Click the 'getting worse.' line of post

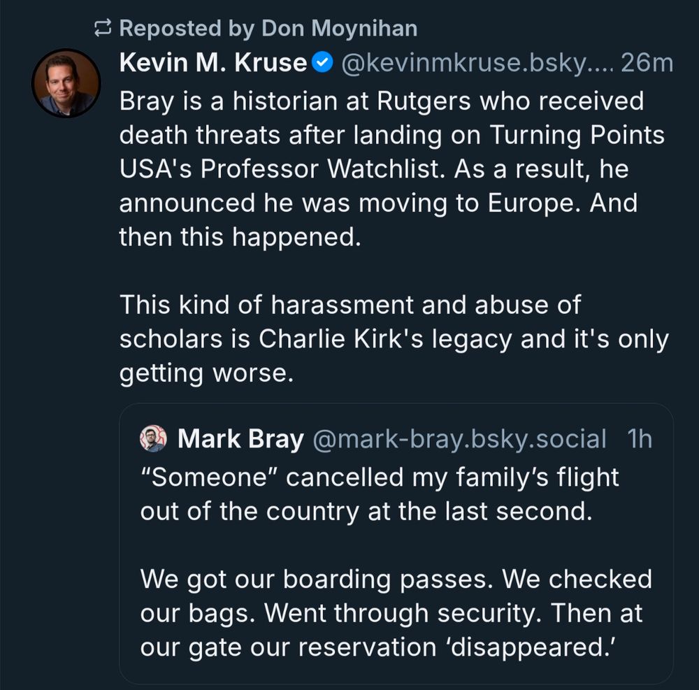pos(203,373)
